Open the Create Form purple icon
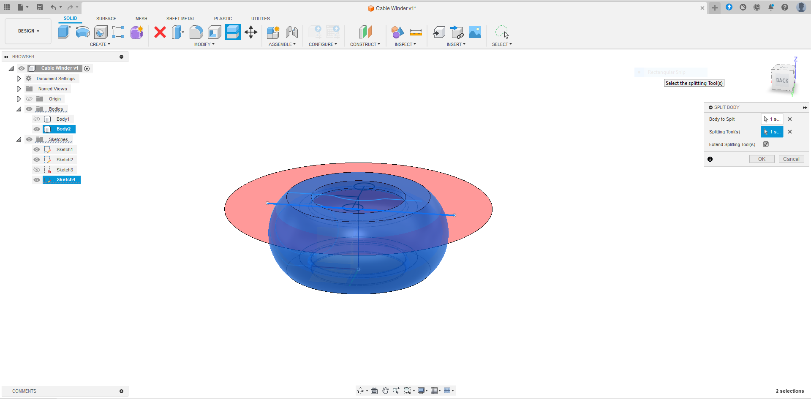 (x=137, y=32)
